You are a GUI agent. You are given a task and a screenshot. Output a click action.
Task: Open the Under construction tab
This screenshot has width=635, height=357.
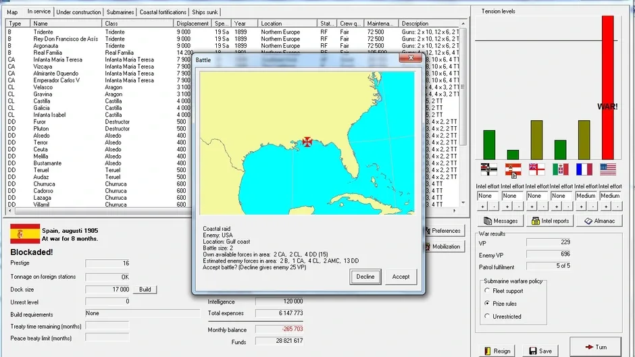[x=78, y=12]
